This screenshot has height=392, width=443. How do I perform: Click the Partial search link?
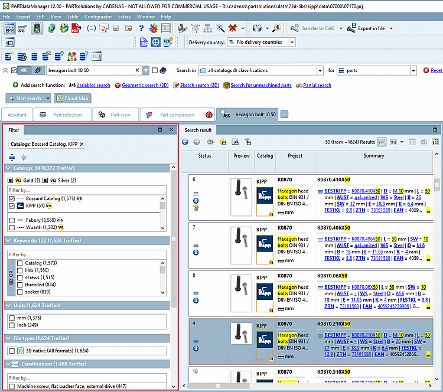pyautogui.click(x=317, y=85)
